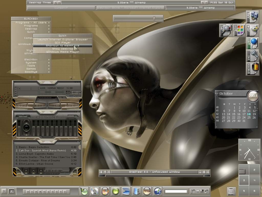Viewport: 262px width, 197px height.
Task: Switch to 5.0beta Winamp taskbar item
Action: pyautogui.click(x=200, y=8)
